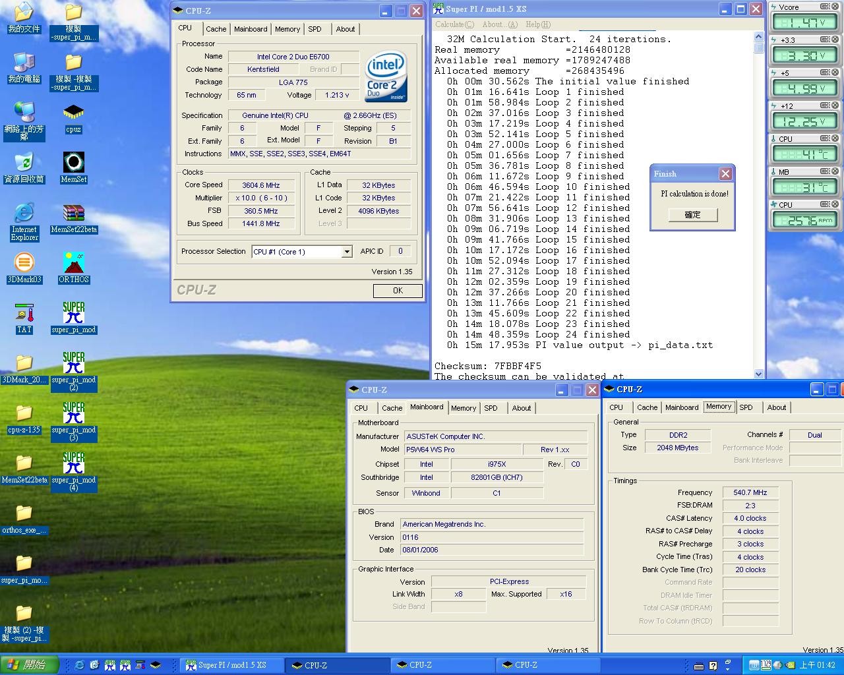The height and width of the screenshot is (675, 844).
Task: Close the CPU temperature gadget
Action: tap(834, 138)
